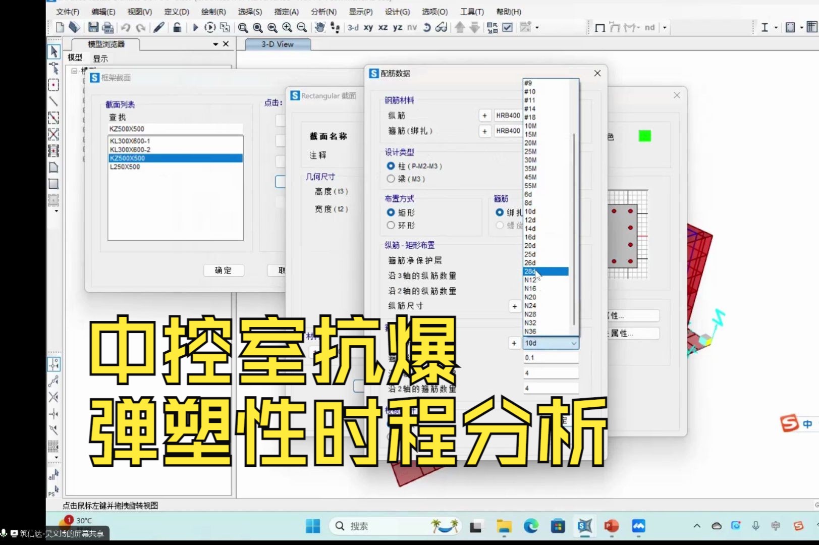Screen dimensions: 819x545
Task: Toggle the padlock model lock icon
Action: click(x=177, y=27)
